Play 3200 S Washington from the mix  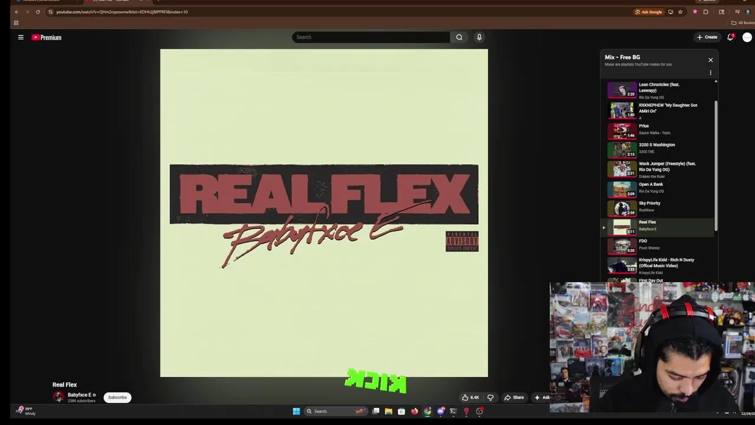pos(660,149)
